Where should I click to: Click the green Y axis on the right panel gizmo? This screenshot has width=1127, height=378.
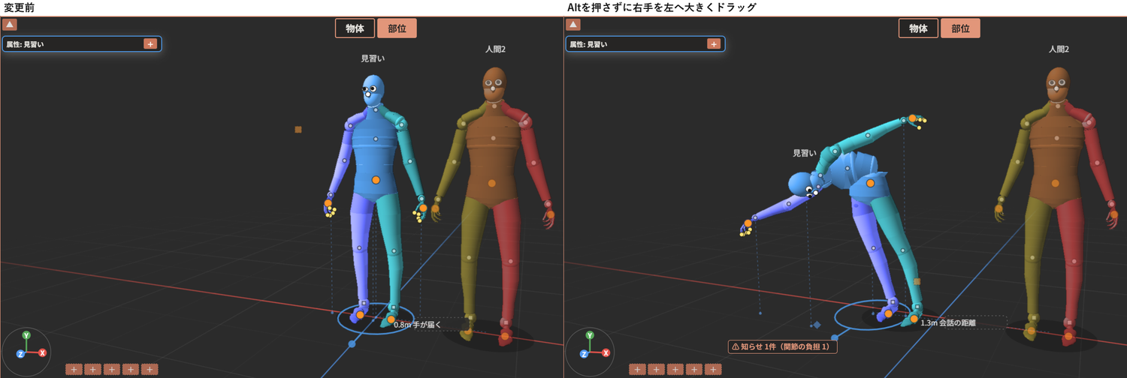coord(590,336)
